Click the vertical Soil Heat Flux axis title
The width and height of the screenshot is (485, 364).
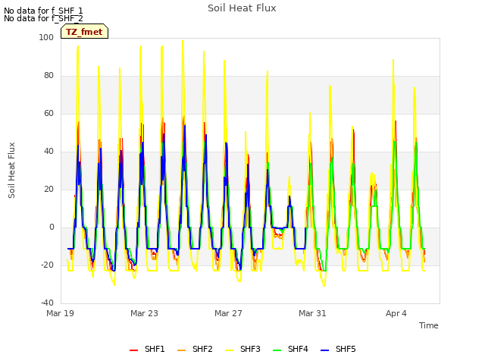coord(11,170)
